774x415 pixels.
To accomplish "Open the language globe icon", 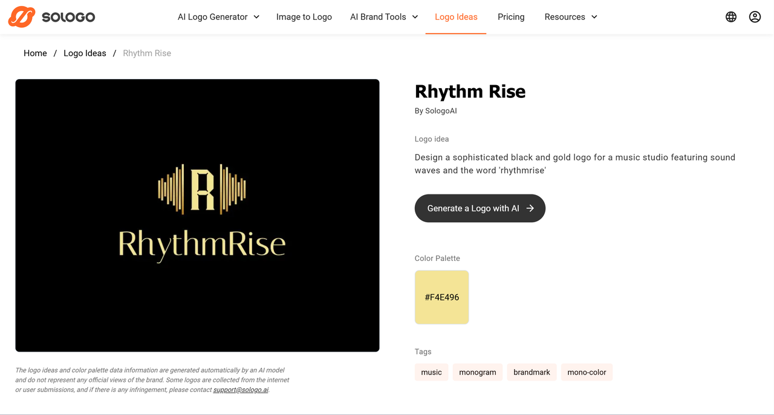I will [731, 17].
